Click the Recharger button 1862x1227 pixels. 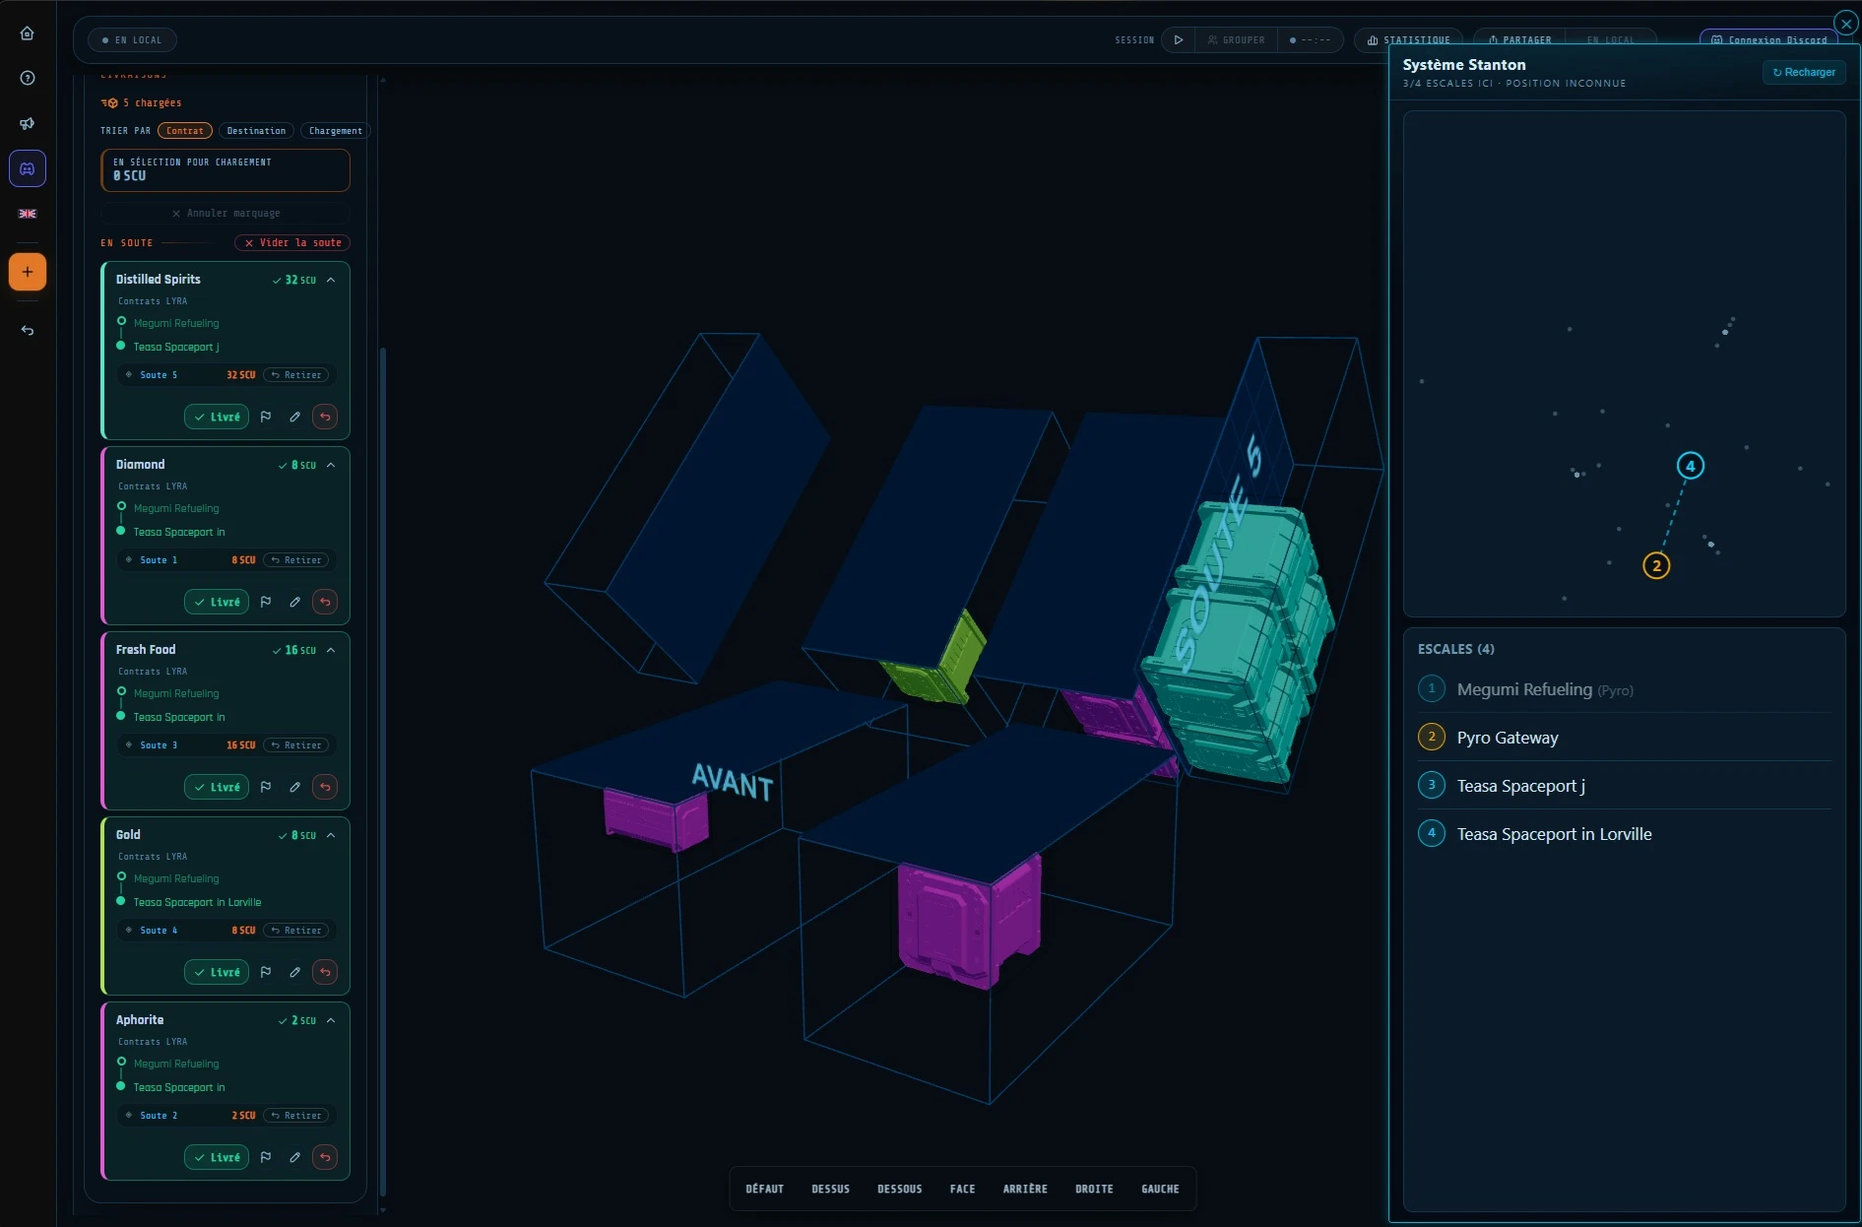pyautogui.click(x=1804, y=72)
